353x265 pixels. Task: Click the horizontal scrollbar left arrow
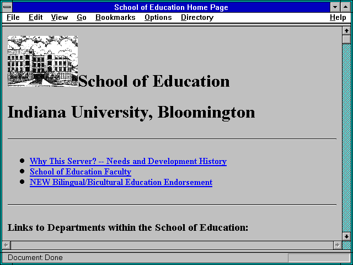(x=7, y=245)
